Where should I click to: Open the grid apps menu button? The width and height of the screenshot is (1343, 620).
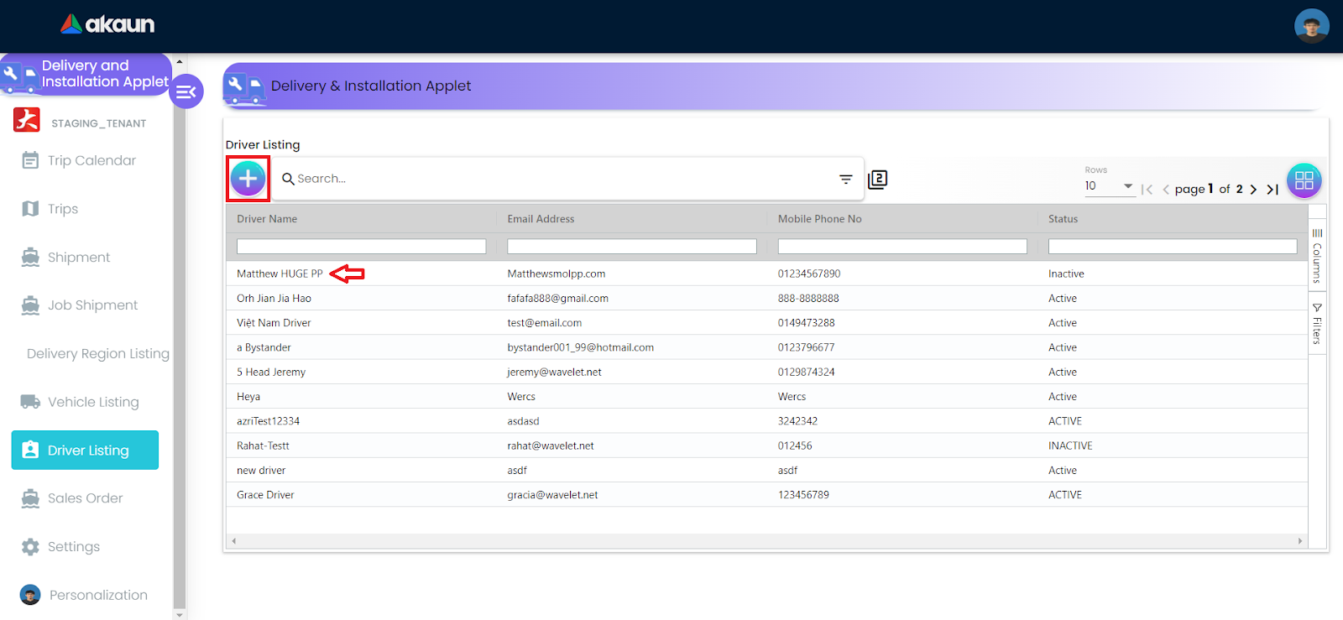coord(1304,180)
